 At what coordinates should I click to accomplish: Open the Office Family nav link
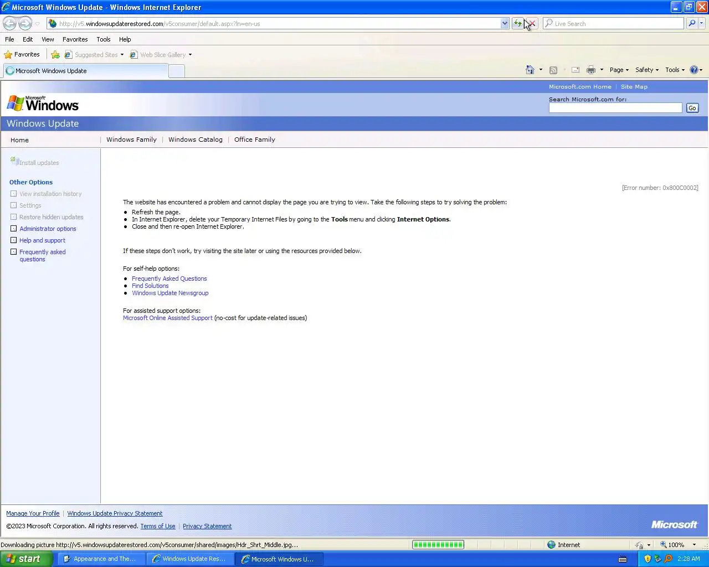coord(255,140)
